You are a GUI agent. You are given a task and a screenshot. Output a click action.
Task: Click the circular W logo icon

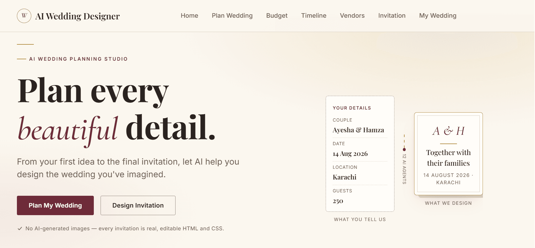point(24,16)
